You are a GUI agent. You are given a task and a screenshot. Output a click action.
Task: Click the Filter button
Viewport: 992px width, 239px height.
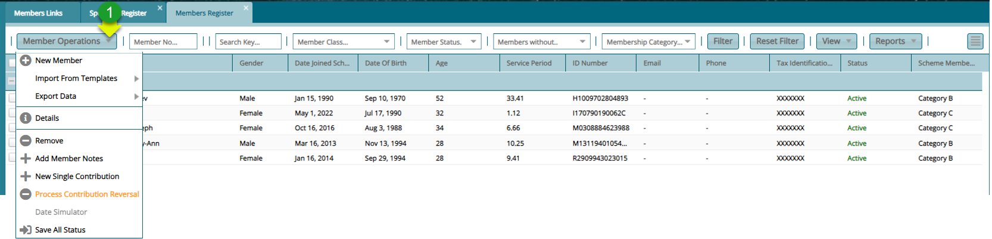pyautogui.click(x=723, y=41)
